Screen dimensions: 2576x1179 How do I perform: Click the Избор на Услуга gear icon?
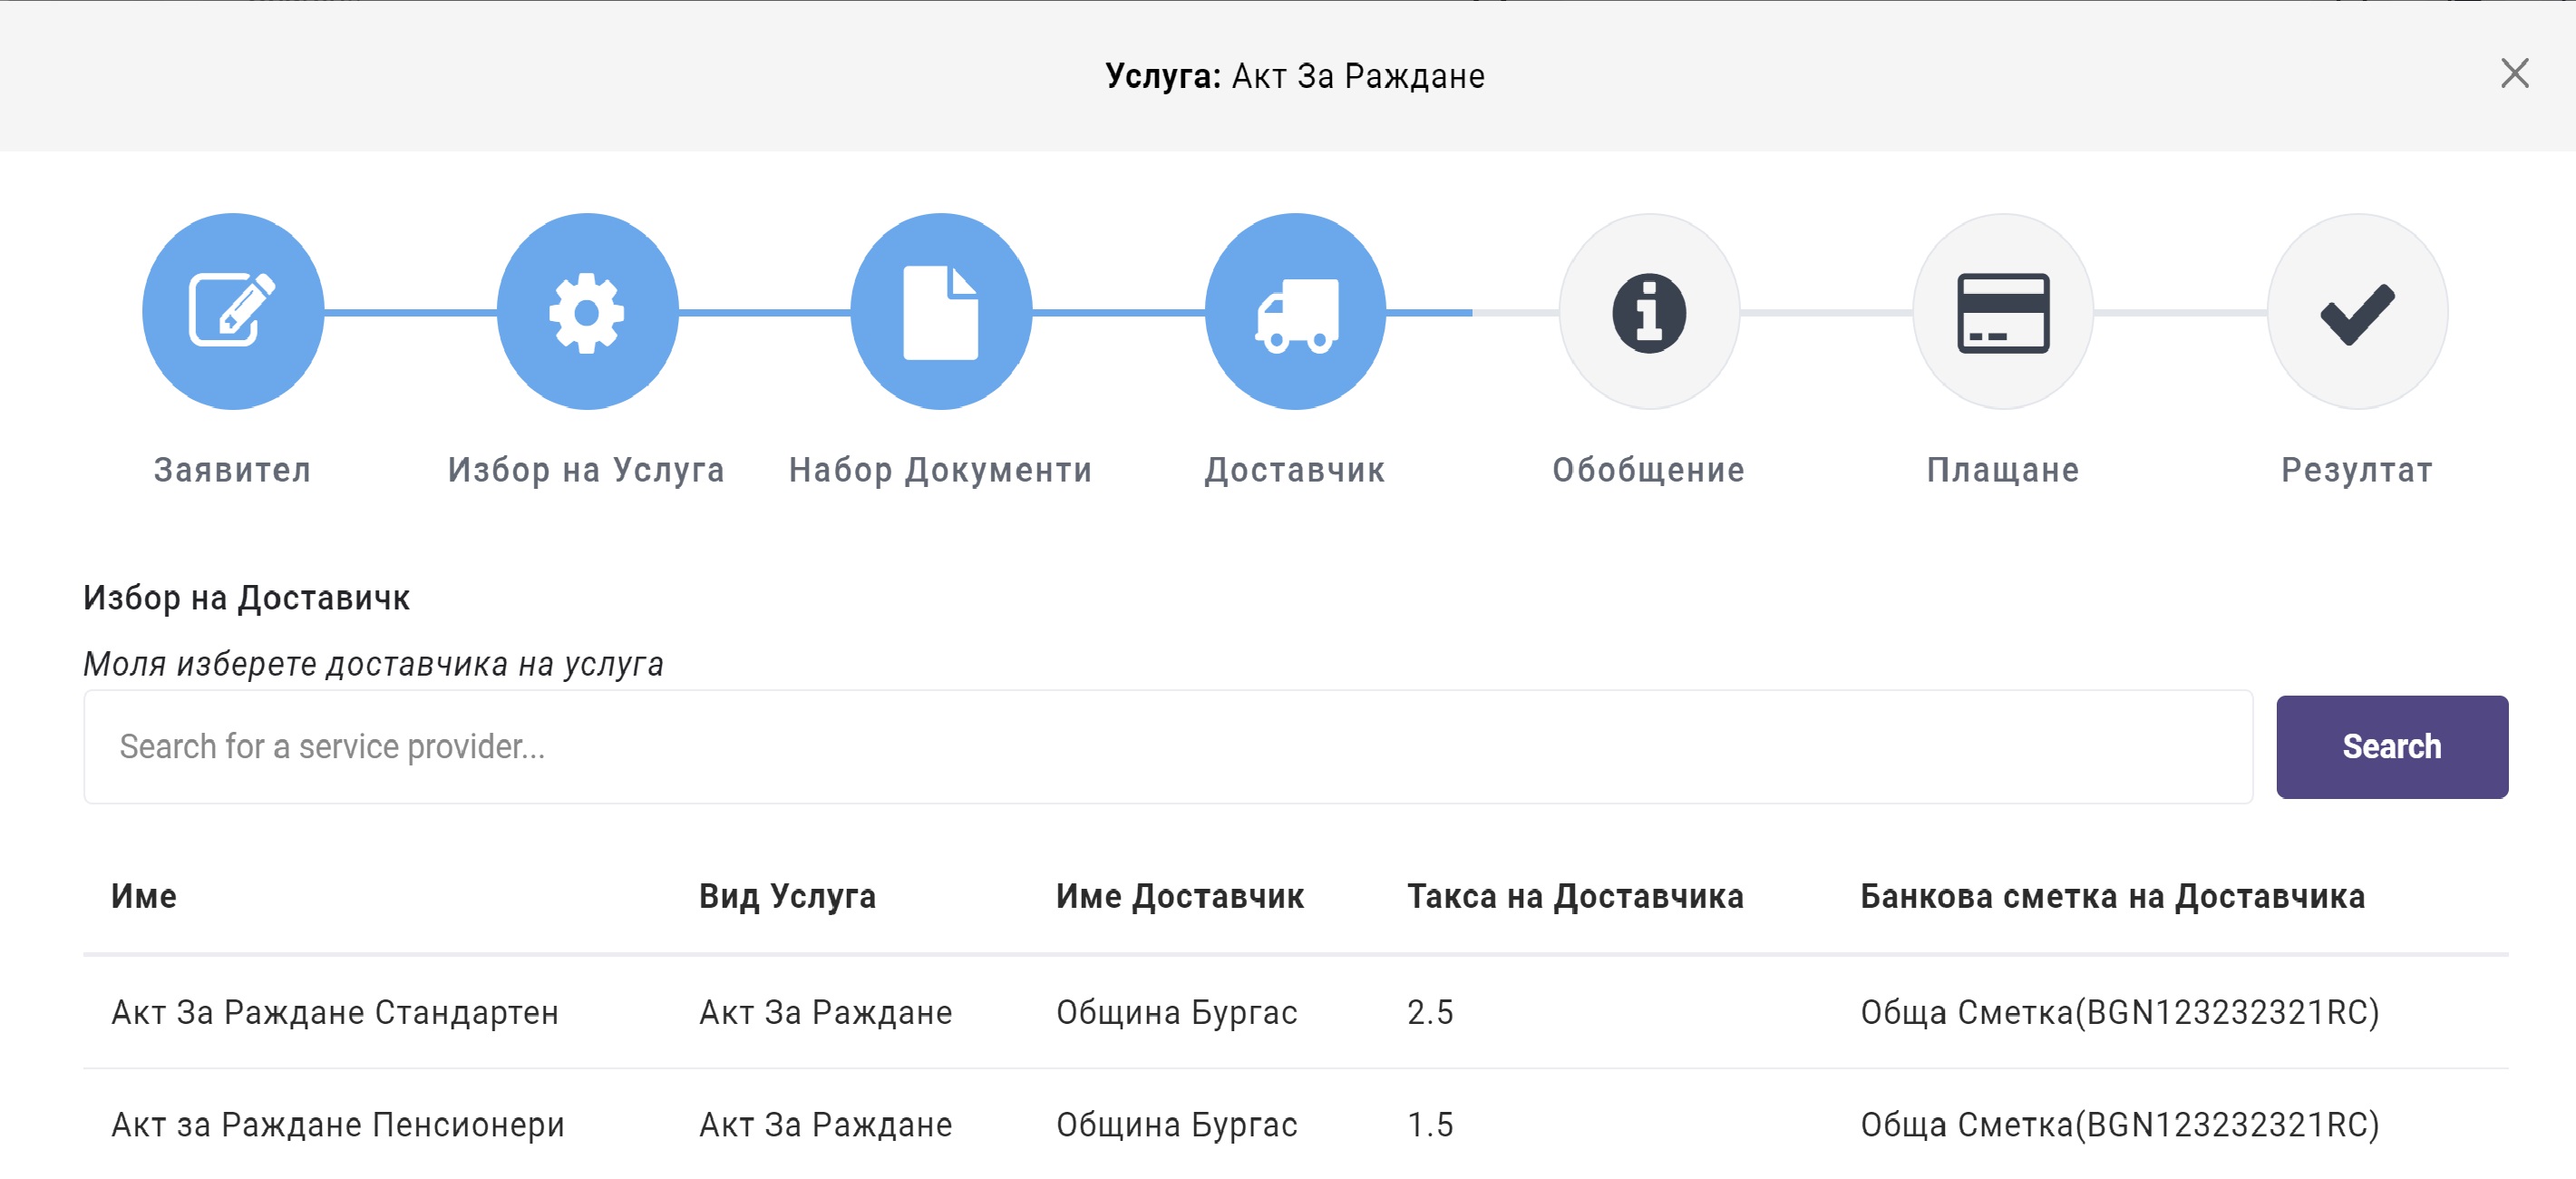click(x=587, y=311)
